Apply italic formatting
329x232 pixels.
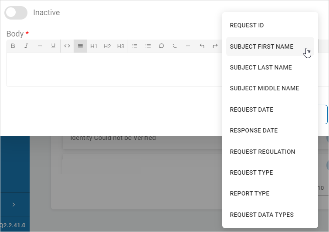(x=26, y=46)
